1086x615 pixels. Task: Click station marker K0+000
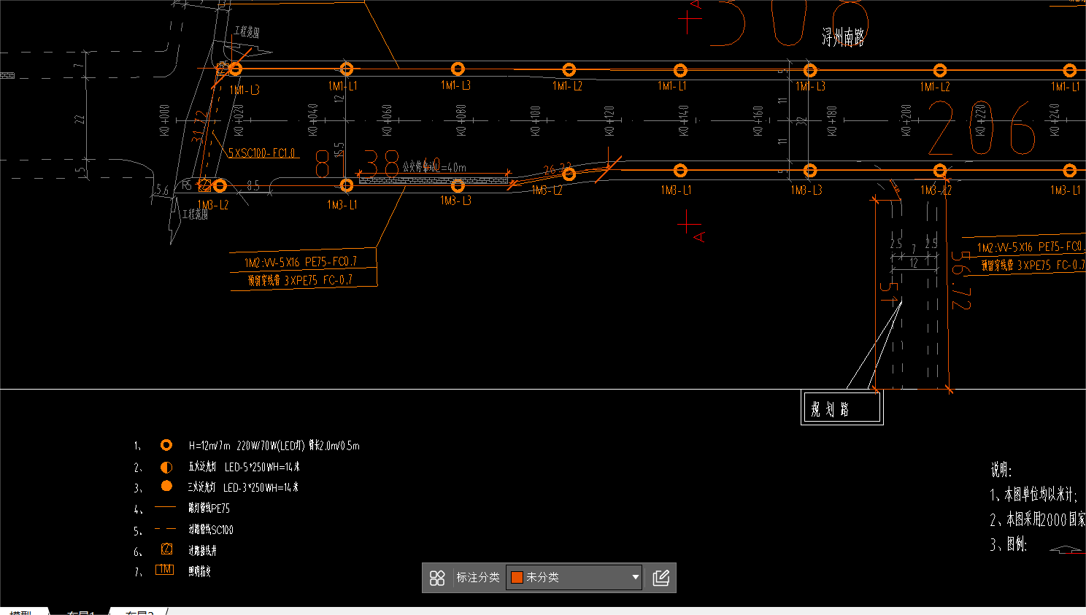164,120
